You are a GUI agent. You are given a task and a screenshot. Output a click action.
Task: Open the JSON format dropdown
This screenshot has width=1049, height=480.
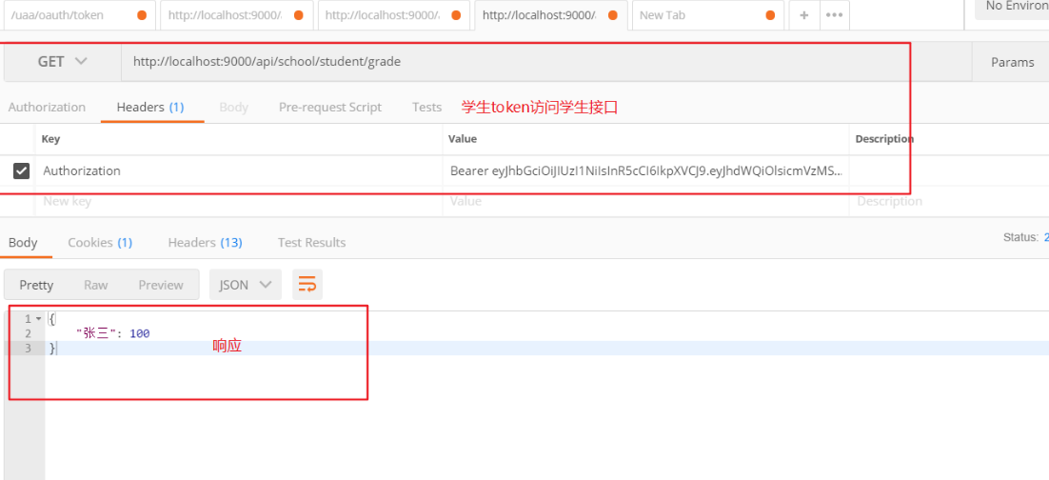point(246,285)
